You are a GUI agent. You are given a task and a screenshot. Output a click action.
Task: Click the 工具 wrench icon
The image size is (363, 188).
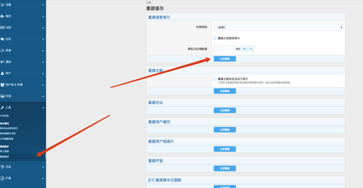pyautogui.click(x=3, y=108)
